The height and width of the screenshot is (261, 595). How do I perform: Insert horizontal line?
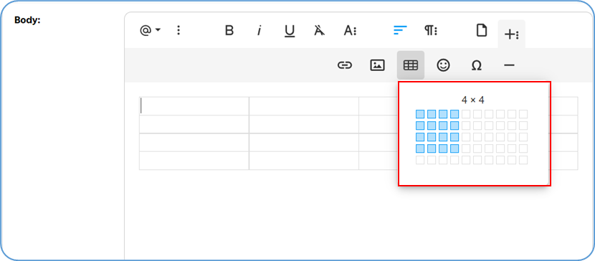tap(509, 65)
